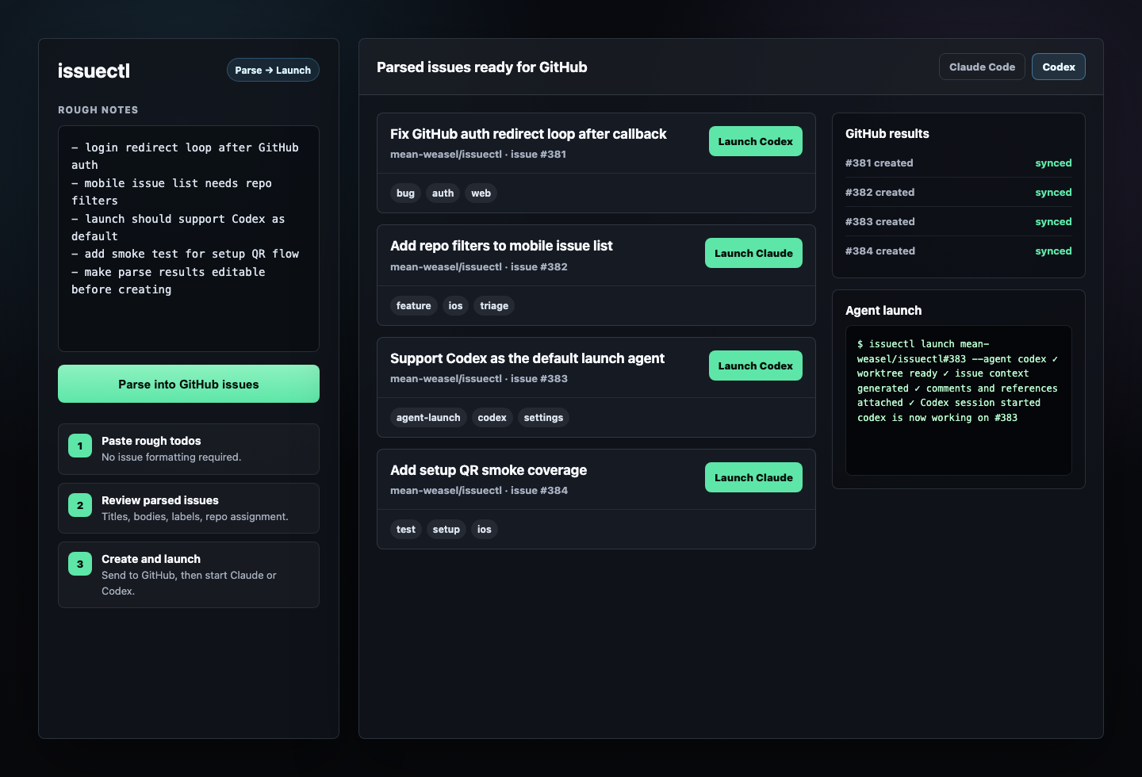Open Add setup QR smoke coverage title
This screenshot has width=1142, height=777.
click(489, 470)
